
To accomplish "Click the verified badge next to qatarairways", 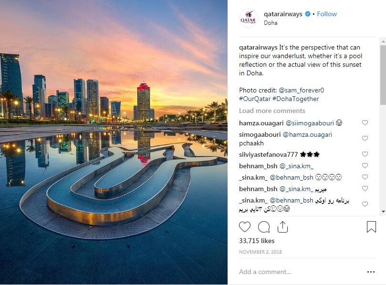I will (307, 14).
